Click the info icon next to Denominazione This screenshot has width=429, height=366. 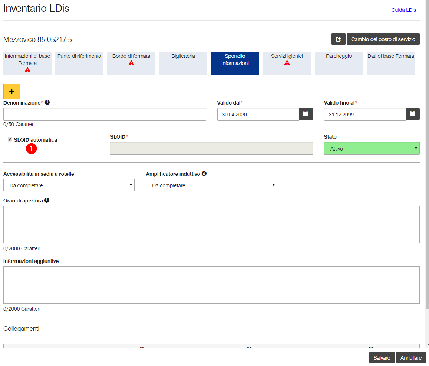(47, 102)
